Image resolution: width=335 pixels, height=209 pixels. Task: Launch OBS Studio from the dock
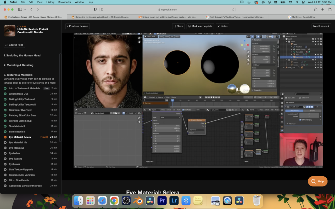[x=126, y=201]
